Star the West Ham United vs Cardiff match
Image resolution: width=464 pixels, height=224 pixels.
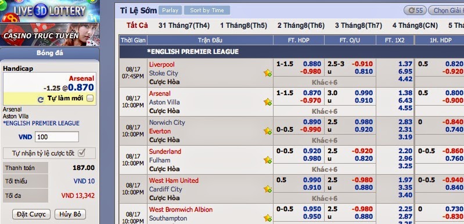(x=268, y=189)
